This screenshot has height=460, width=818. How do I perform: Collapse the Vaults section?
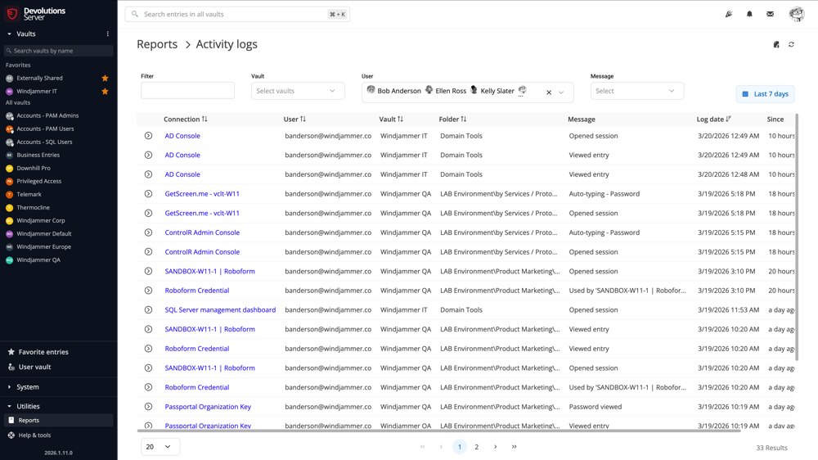tap(9, 34)
